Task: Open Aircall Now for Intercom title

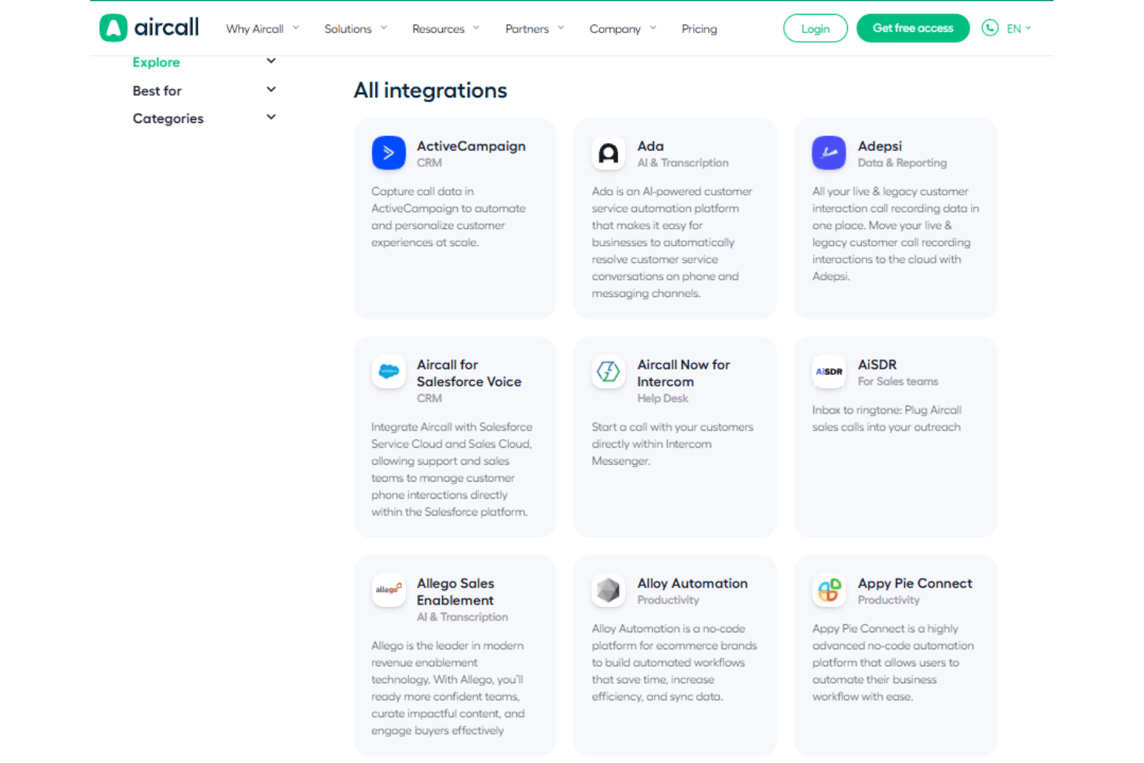Action: pos(683,373)
